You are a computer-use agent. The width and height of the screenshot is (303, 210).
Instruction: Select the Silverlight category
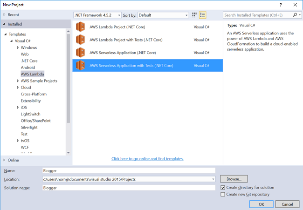click(x=29, y=128)
